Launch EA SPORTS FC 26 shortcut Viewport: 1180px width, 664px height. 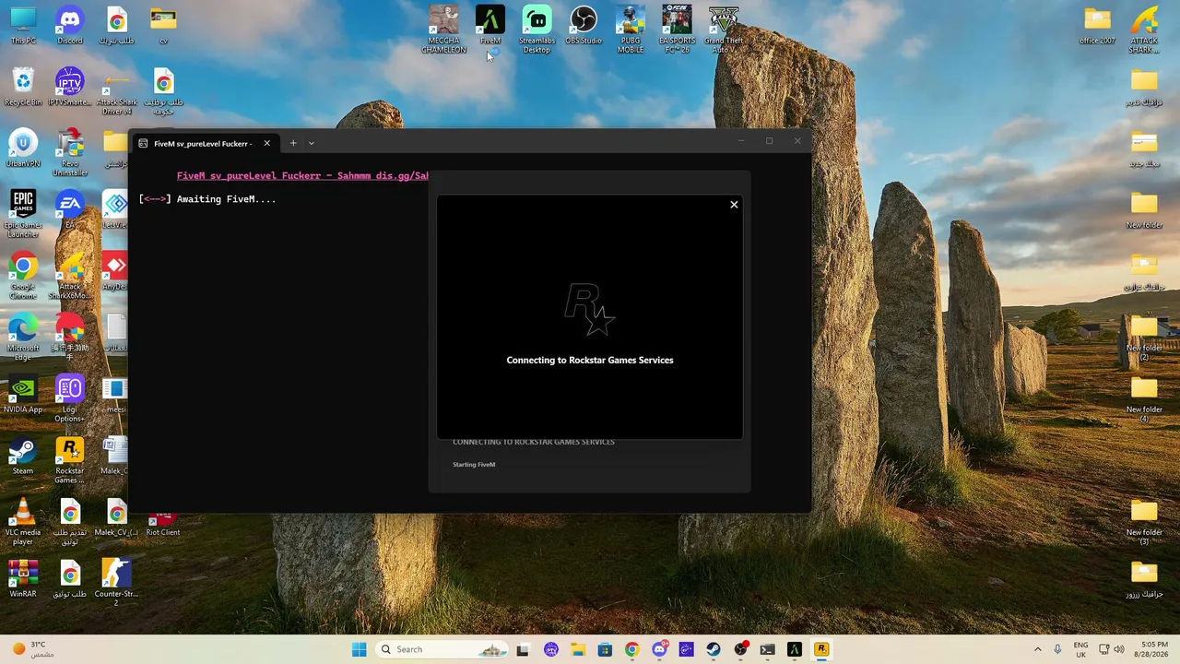(x=677, y=30)
